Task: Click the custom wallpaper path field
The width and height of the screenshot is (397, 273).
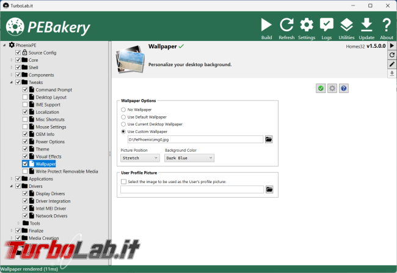Action: point(195,140)
